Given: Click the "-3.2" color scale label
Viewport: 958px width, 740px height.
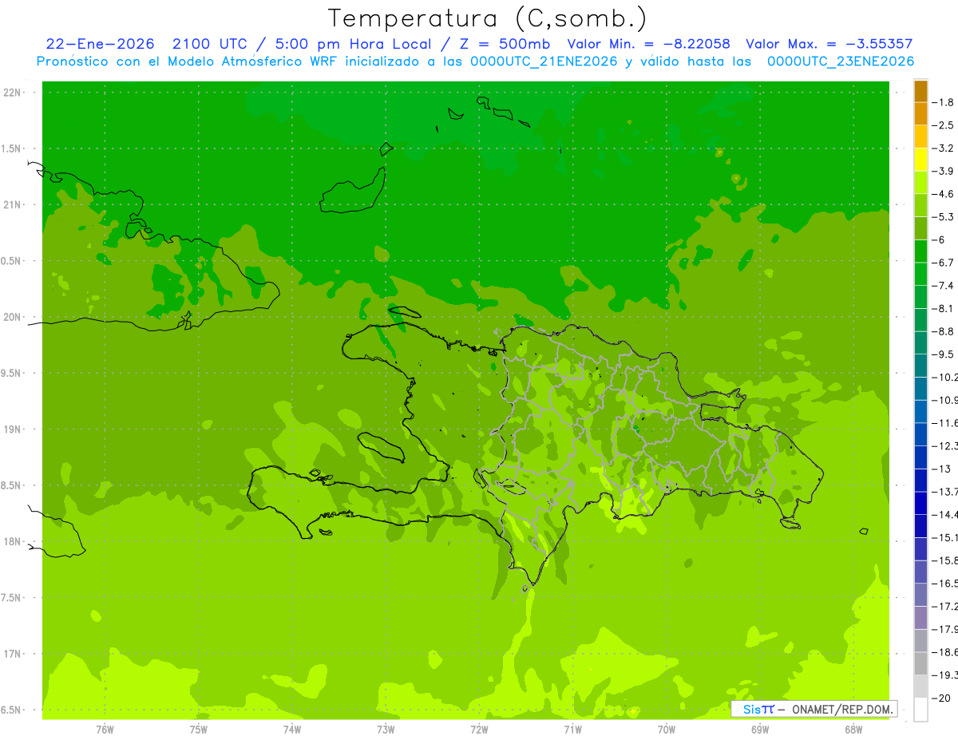Looking at the screenshot, I should 944,148.
